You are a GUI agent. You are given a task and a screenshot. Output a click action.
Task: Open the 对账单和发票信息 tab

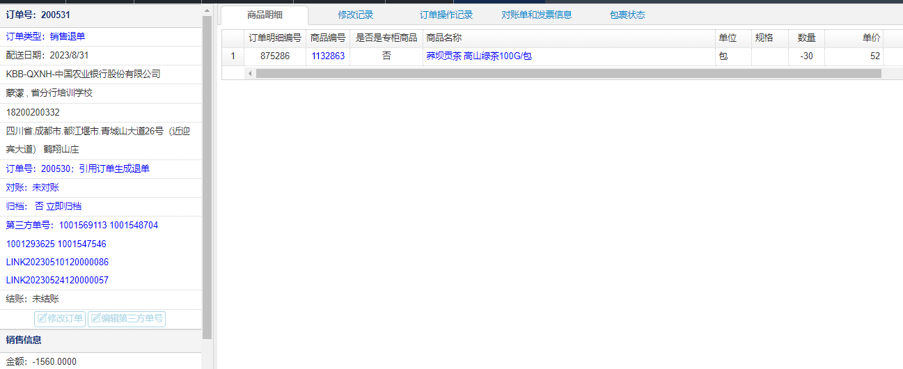coord(537,15)
